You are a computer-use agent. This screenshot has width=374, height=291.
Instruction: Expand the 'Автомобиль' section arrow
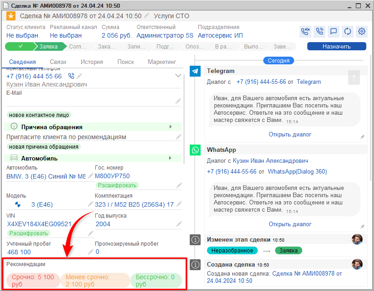(x=171, y=158)
